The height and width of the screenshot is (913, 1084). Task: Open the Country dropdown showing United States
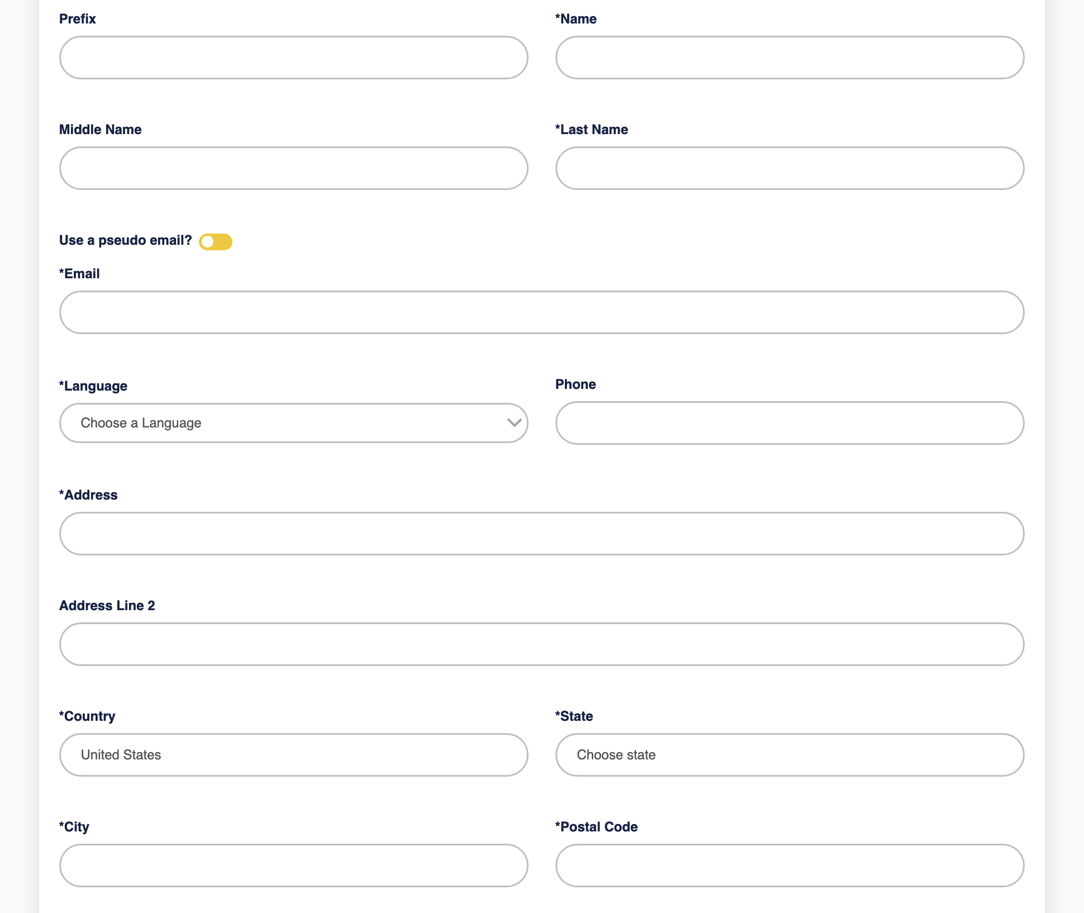click(x=293, y=755)
